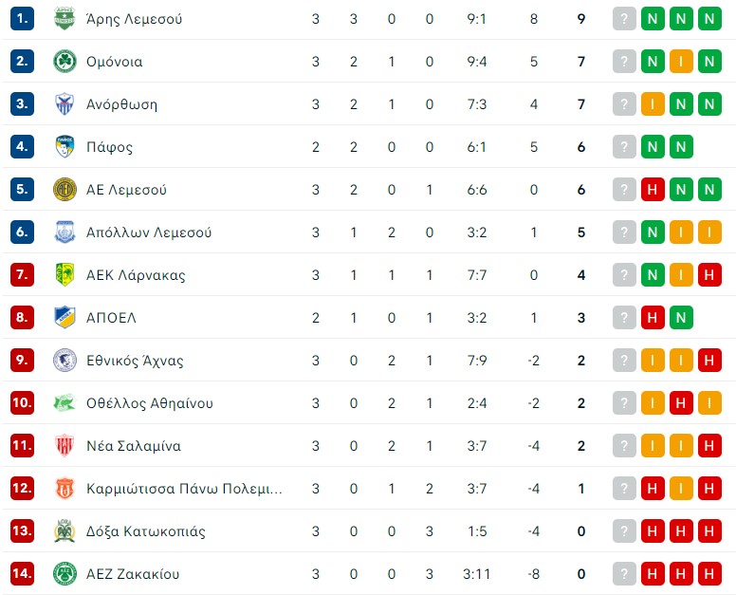Image resolution: width=736 pixels, height=595 pixels.
Task: Click the rank 7 red position badge
Action: 23,275
